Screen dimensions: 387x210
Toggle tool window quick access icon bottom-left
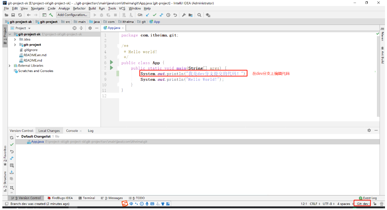7,204
